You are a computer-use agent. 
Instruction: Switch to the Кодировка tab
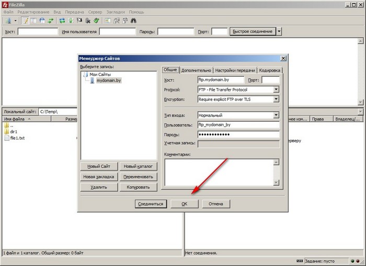point(269,70)
